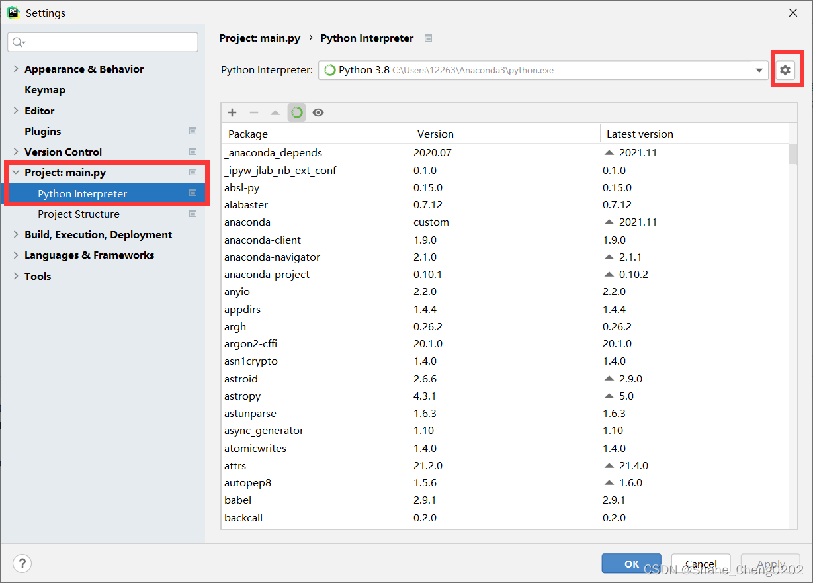Click project-level icon beside Version Control

click(x=193, y=152)
